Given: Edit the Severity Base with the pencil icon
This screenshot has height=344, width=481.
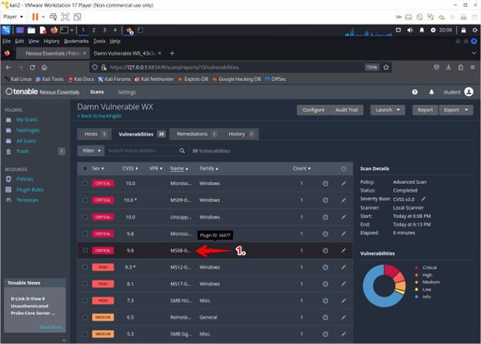Looking at the screenshot, I should (424, 199).
